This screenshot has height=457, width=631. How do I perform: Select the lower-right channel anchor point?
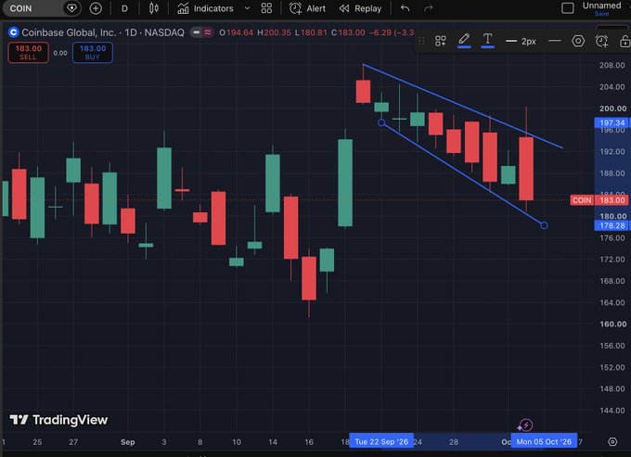[x=544, y=225]
